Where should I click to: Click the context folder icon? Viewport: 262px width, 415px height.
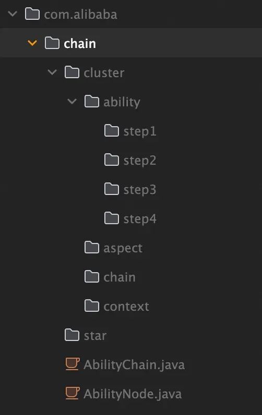tap(92, 306)
